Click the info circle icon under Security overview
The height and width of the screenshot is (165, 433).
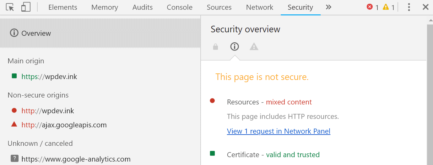[x=235, y=47]
